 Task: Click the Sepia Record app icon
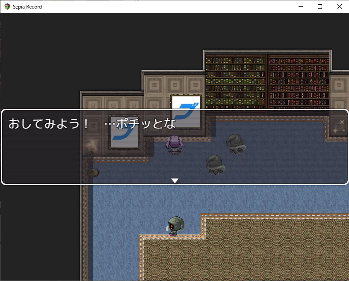pyautogui.click(x=7, y=7)
